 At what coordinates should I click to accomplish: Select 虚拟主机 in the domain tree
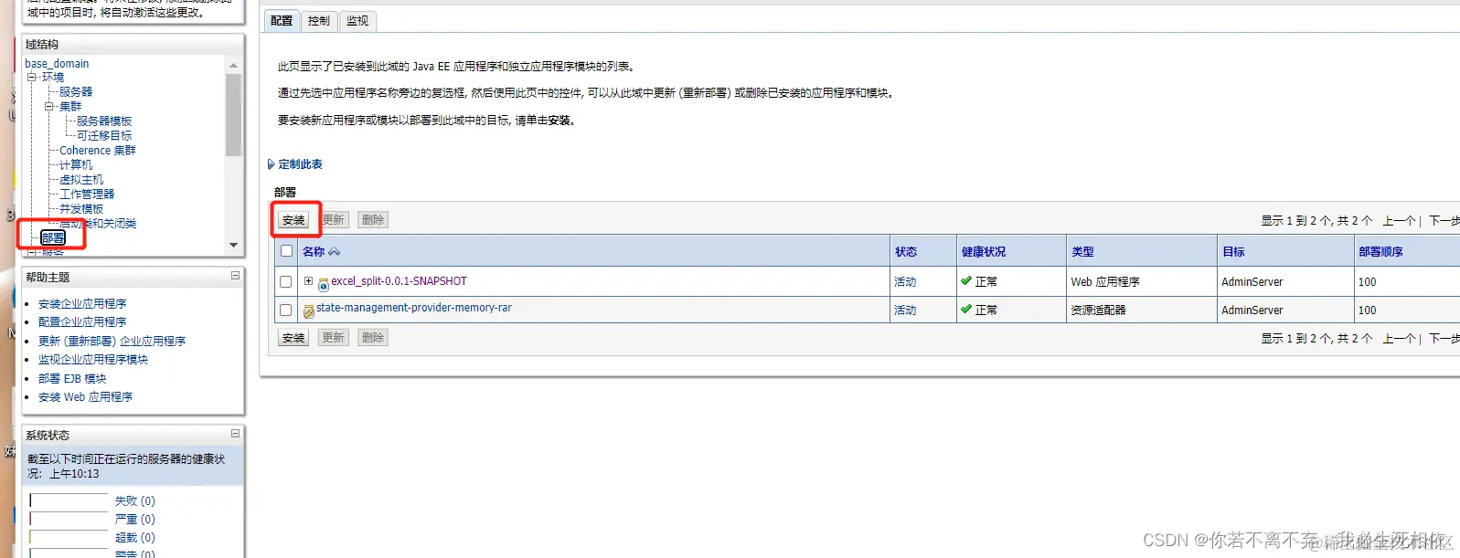click(81, 180)
